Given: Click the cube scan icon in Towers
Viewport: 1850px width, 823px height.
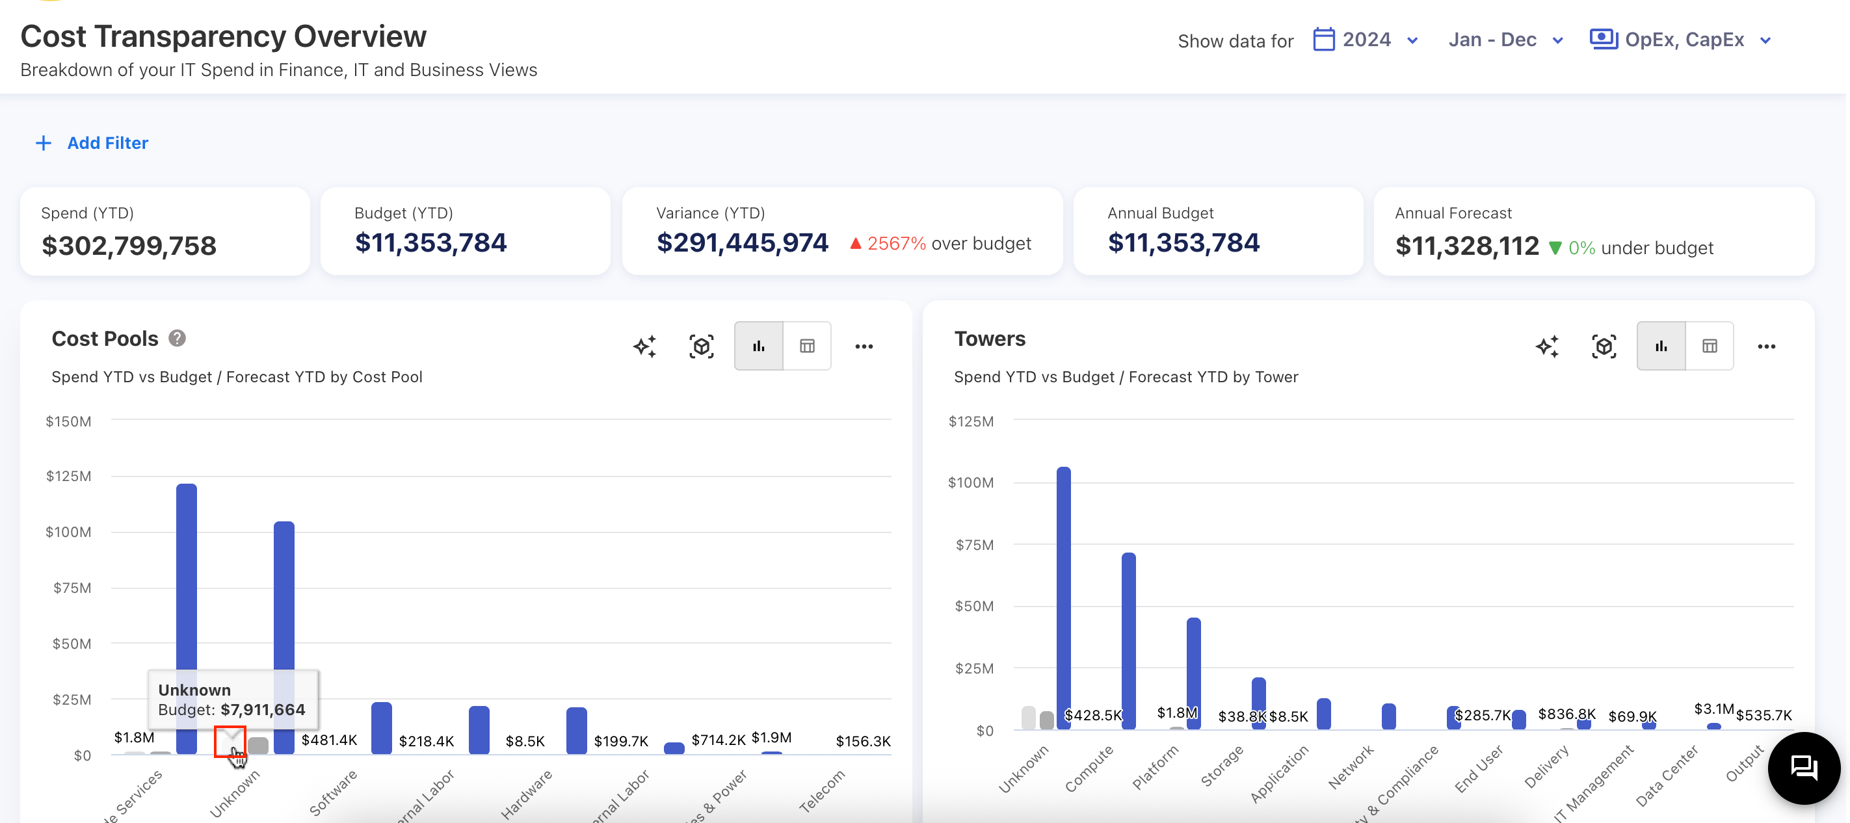Looking at the screenshot, I should (1603, 346).
